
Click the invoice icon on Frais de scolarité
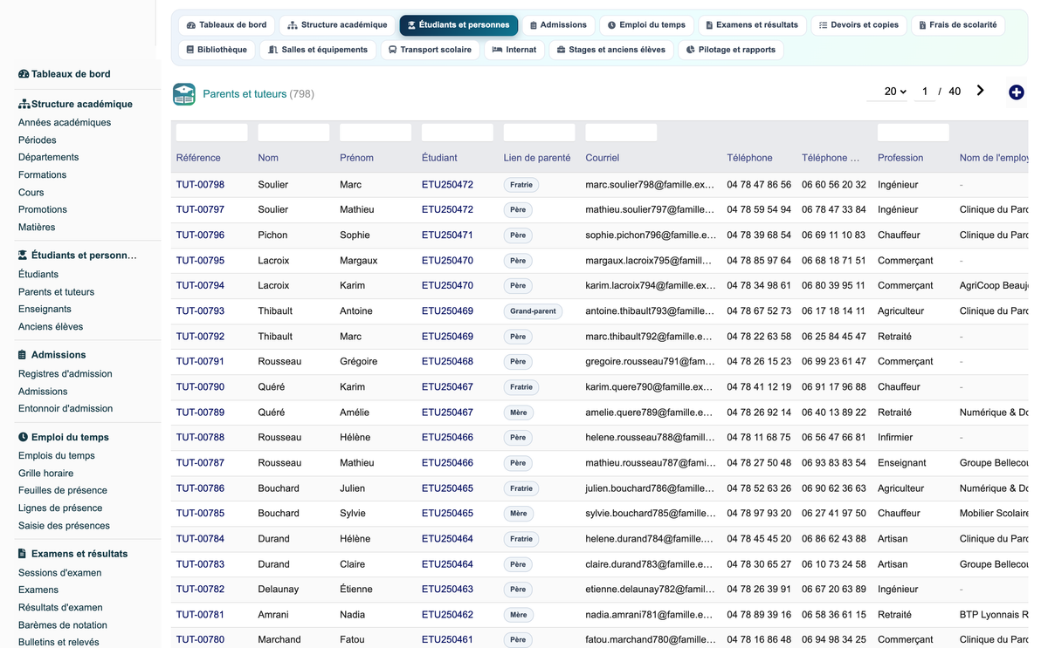click(x=922, y=25)
